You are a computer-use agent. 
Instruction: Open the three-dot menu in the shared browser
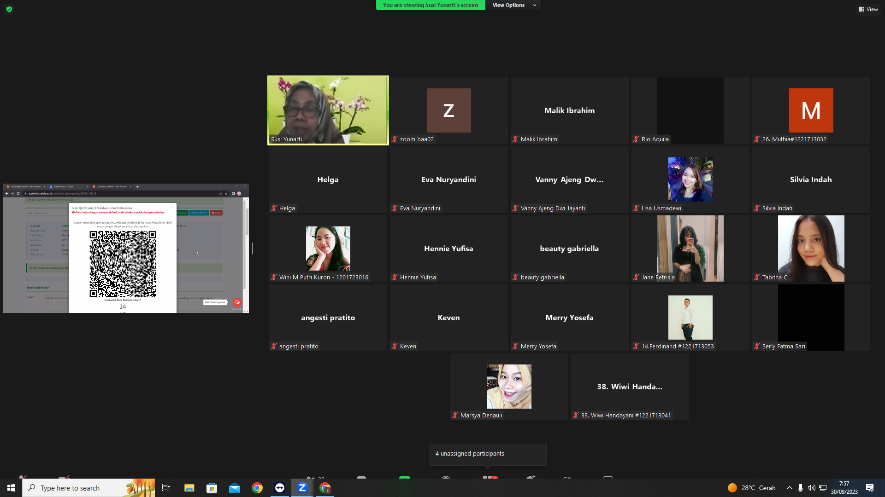[x=245, y=194]
